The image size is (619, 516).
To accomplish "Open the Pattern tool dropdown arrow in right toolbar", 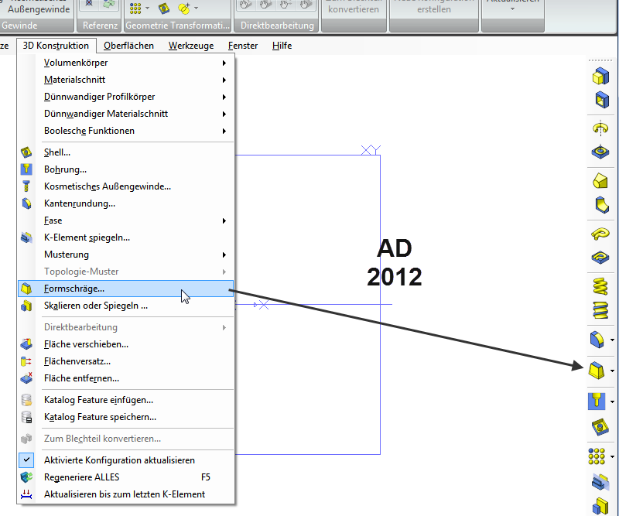I will coord(612,456).
